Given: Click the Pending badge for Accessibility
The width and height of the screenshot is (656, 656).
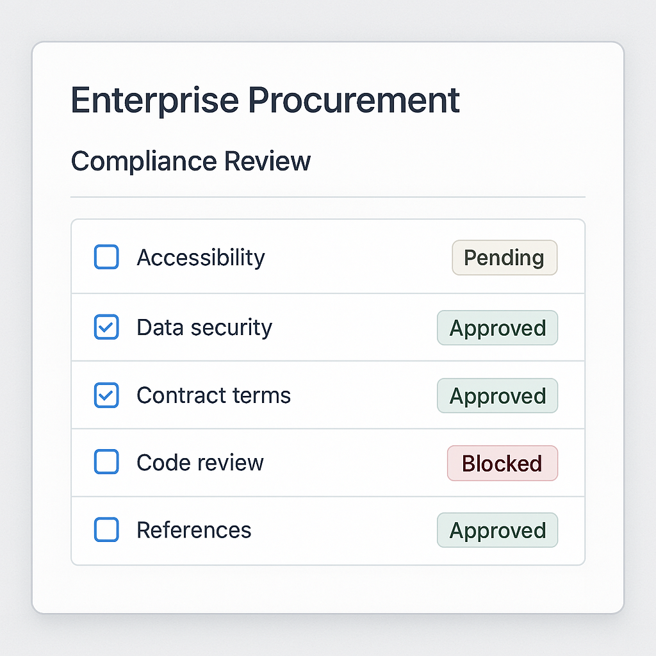Looking at the screenshot, I should click(504, 258).
